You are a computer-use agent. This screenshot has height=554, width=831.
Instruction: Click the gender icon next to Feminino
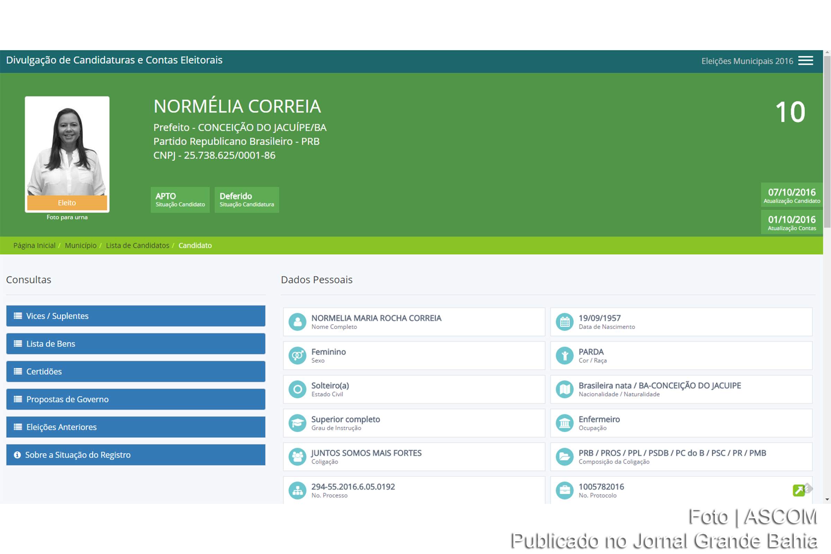298,356
